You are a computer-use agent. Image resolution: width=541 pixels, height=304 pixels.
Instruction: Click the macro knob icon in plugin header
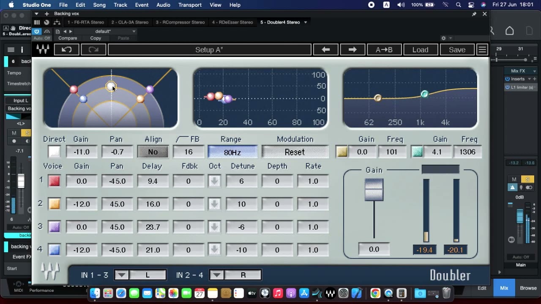coord(46,22)
